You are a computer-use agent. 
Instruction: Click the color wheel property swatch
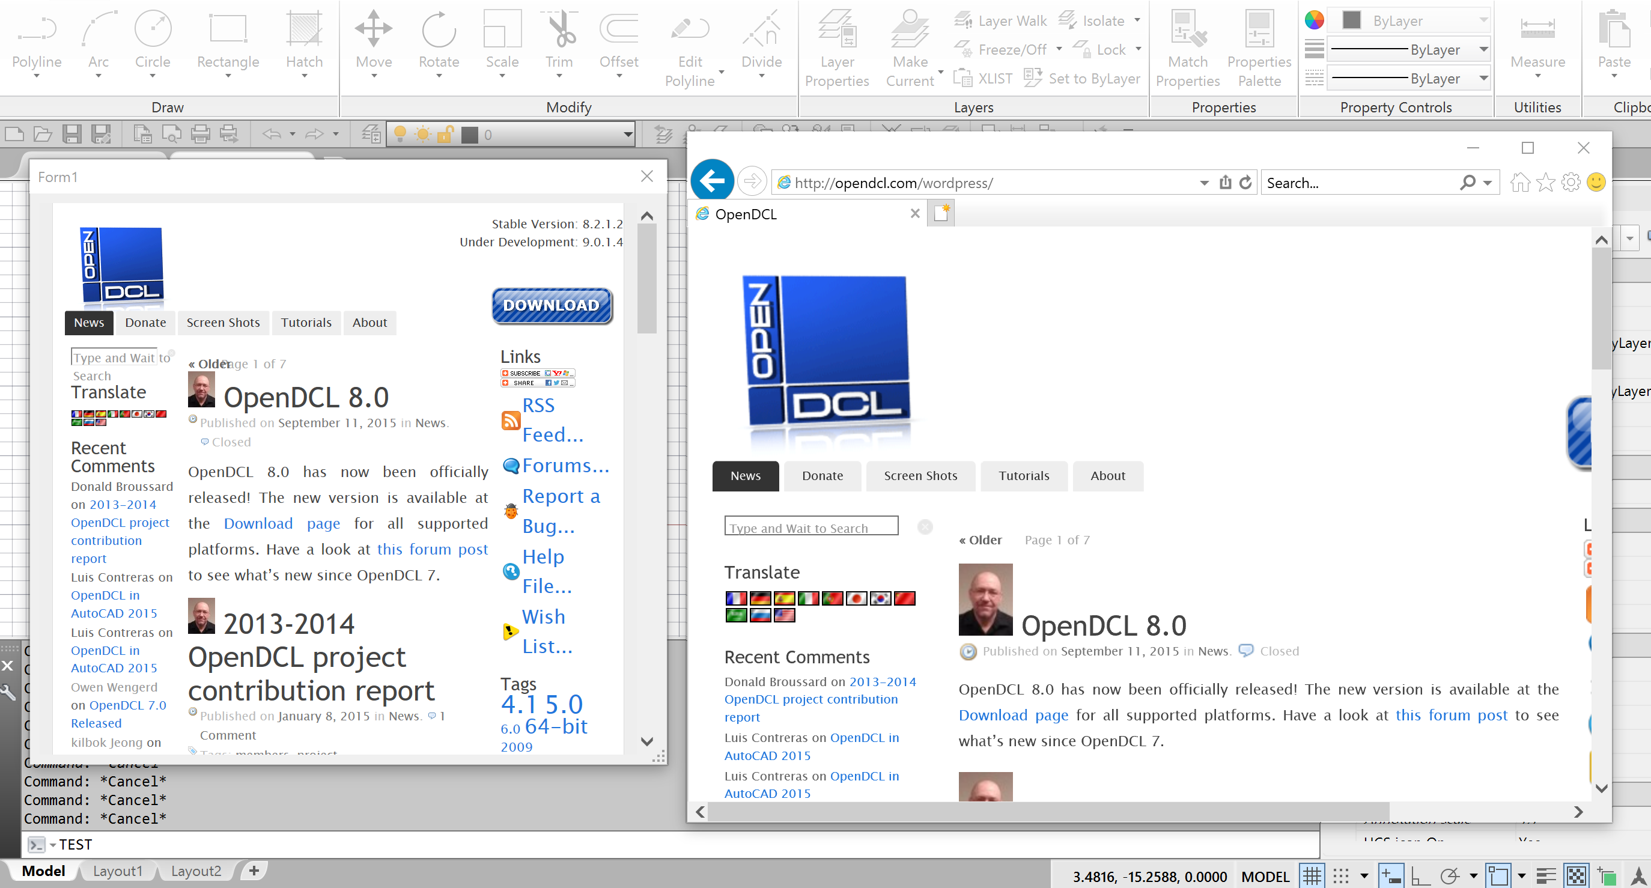[1314, 20]
